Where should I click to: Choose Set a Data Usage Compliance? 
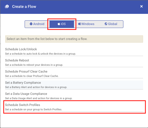[74, 96]
